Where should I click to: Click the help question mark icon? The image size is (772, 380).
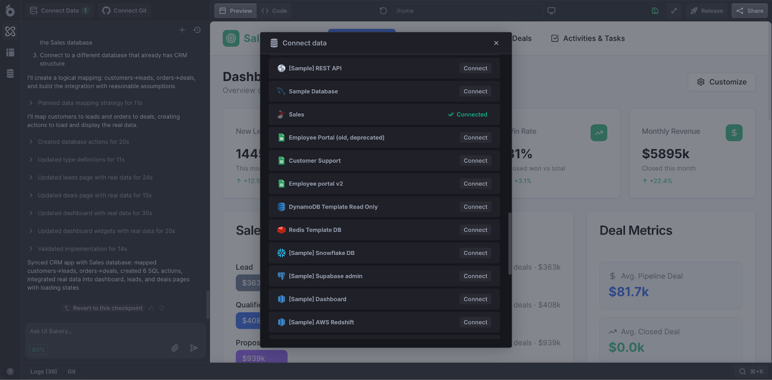10,371
